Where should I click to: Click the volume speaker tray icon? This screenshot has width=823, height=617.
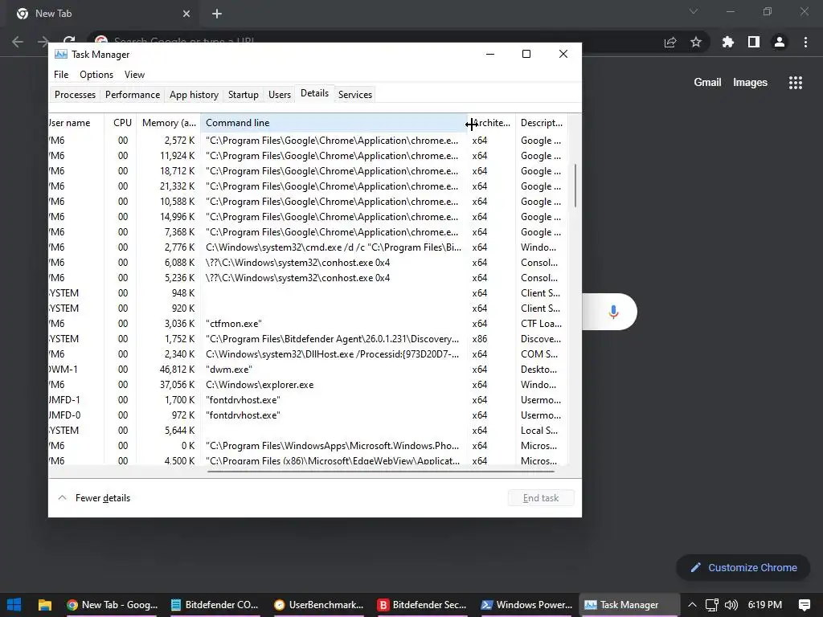731,604
